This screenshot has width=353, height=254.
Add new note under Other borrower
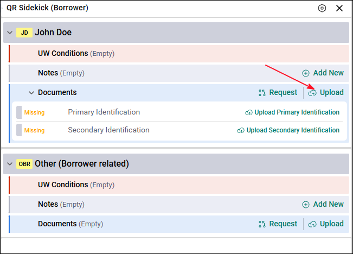[x=323, y=205]
